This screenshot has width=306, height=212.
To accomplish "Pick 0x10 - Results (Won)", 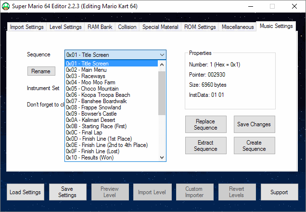I will [x=111, y=157].
